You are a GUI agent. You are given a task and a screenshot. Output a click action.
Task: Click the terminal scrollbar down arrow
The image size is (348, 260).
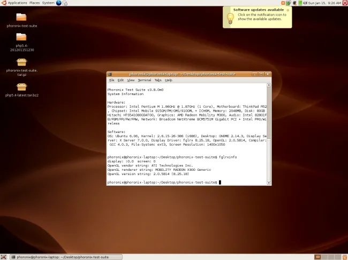[x=269, y=183]
